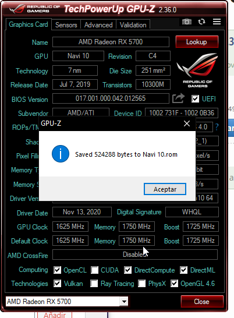Toggle the UEFI checkbox
234x318 pixels.
[x=195, y=99]
